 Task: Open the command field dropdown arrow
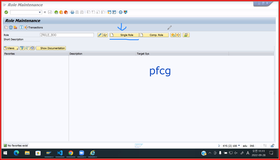(x=40, y=12)
